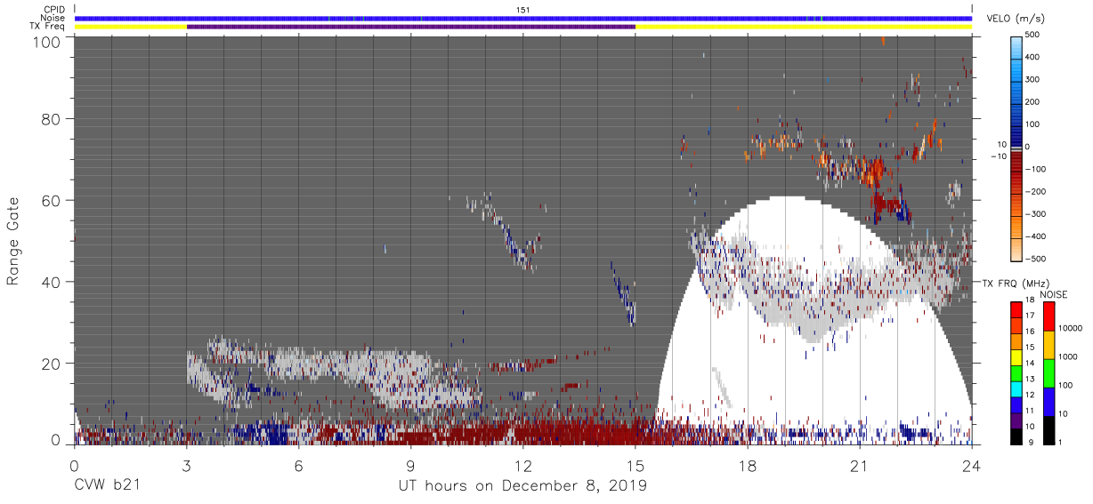Click the 20 tick on Range Gate axis

tap(51, 363)
